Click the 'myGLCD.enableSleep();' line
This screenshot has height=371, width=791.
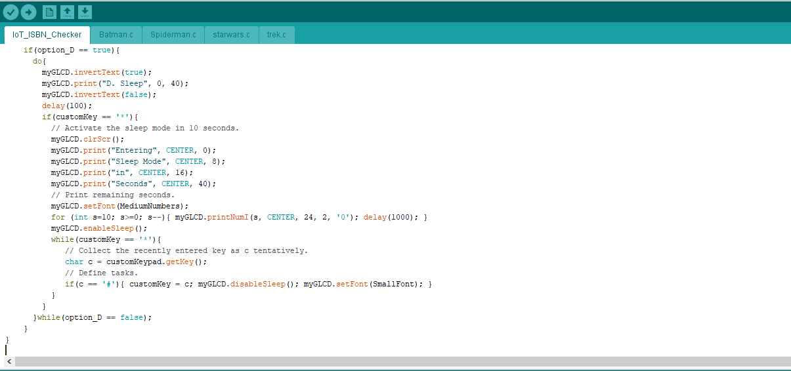coord(99,228)
